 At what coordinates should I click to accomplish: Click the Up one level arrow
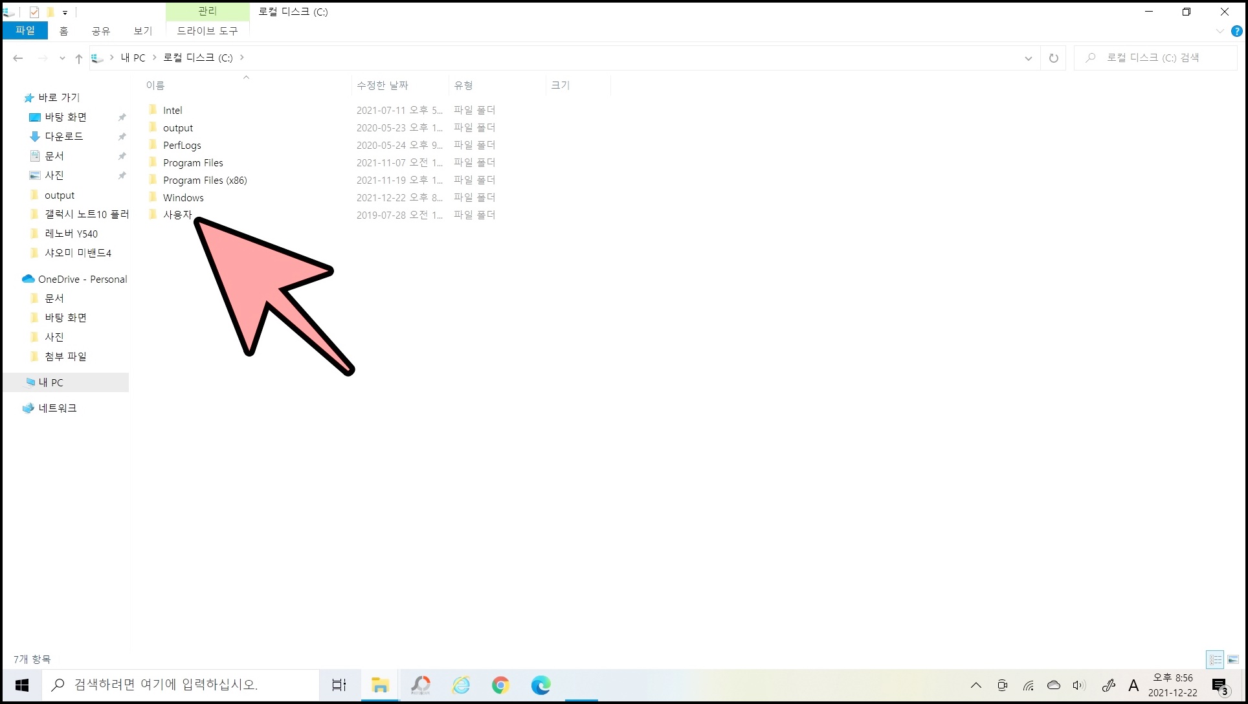coord(79,58)
